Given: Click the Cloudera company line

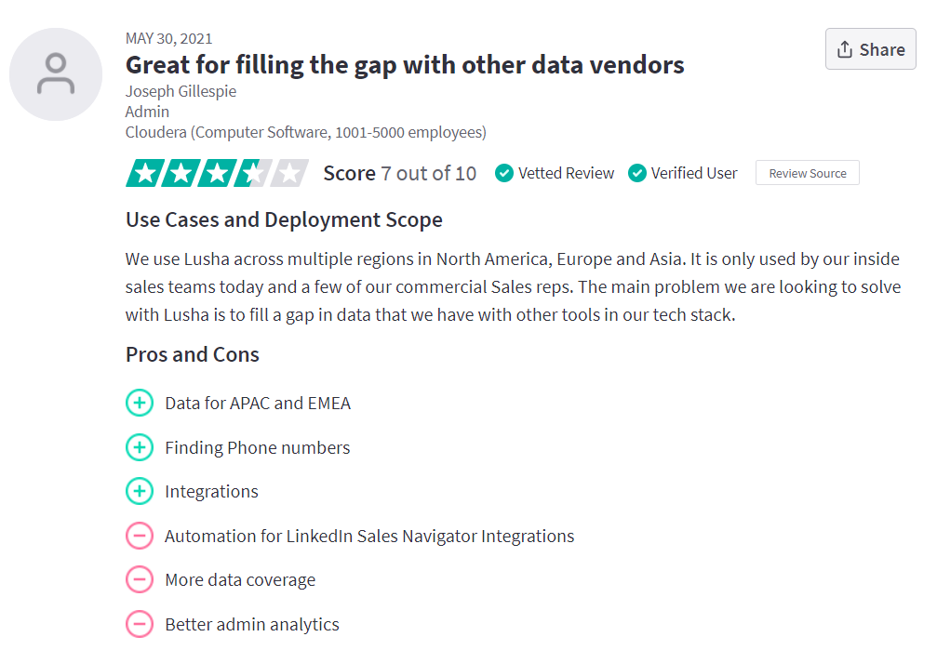Looking at the screenshot, I should point(305,132).
